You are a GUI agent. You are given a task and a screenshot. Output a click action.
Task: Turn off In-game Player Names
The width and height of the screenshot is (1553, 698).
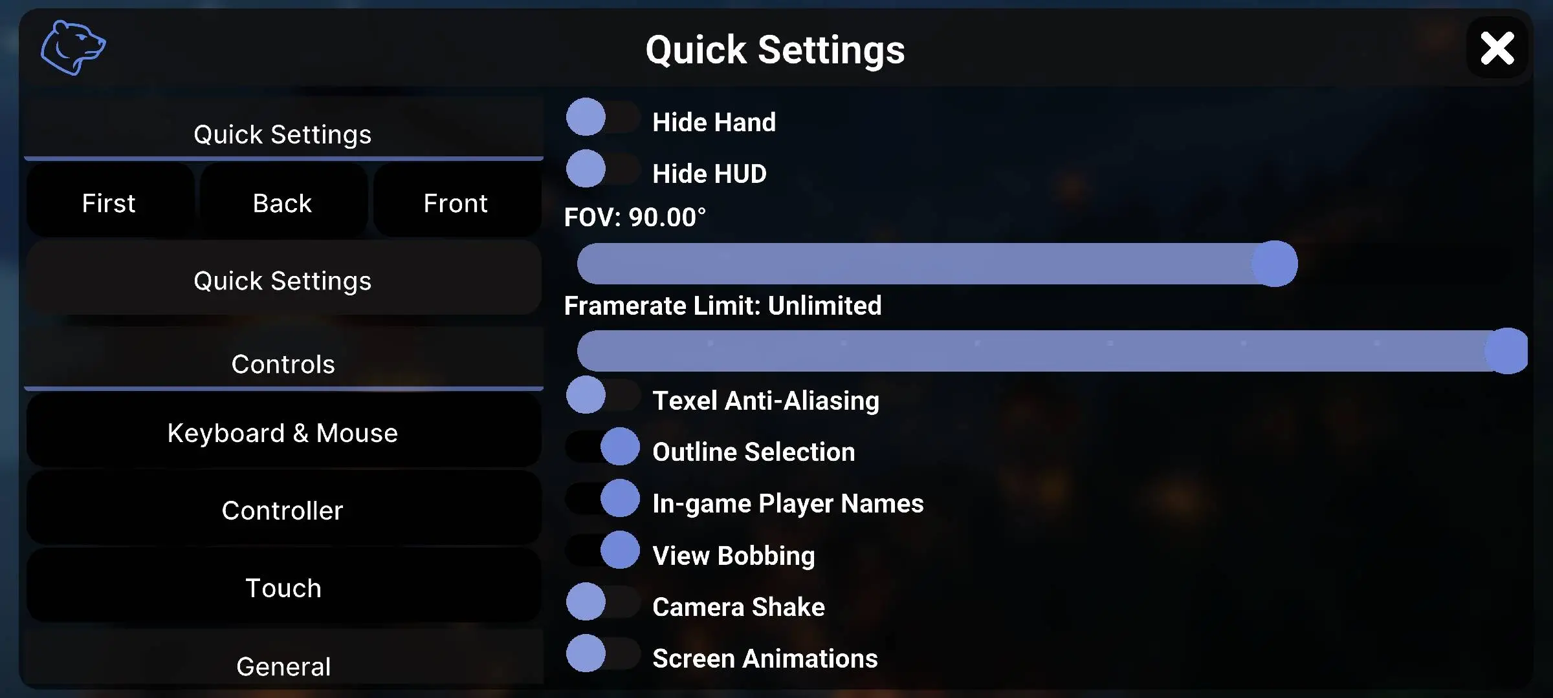pyautogui.click(x=602, y=499)
